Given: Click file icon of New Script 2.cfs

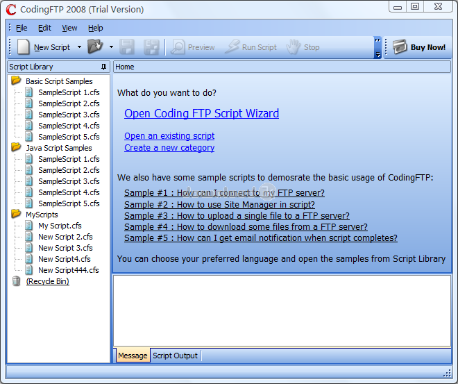Looking at the screenshot, I should [28, 237].
